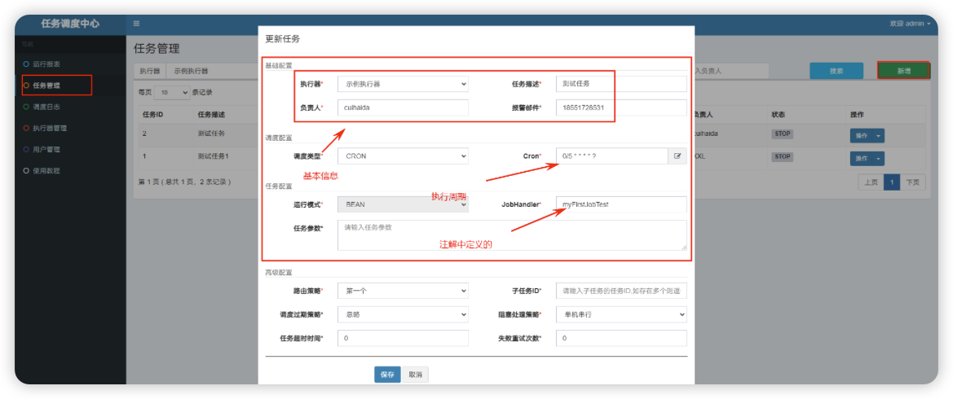Expand the 调度类型 CRON dropdown
The width and height of the screenshot is (953, 399).
tap(403, 156)
